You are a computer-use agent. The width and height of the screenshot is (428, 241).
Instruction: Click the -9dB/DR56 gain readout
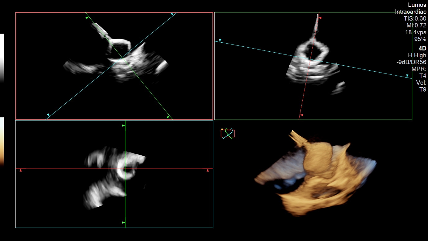pyautogui.click(x=411, y=62)
